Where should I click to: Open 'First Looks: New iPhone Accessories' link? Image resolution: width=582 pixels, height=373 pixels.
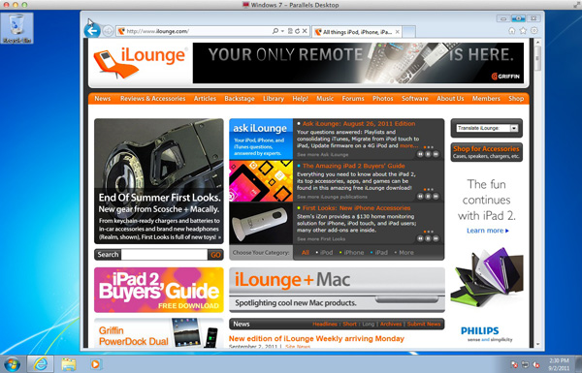tap(356, 208)
